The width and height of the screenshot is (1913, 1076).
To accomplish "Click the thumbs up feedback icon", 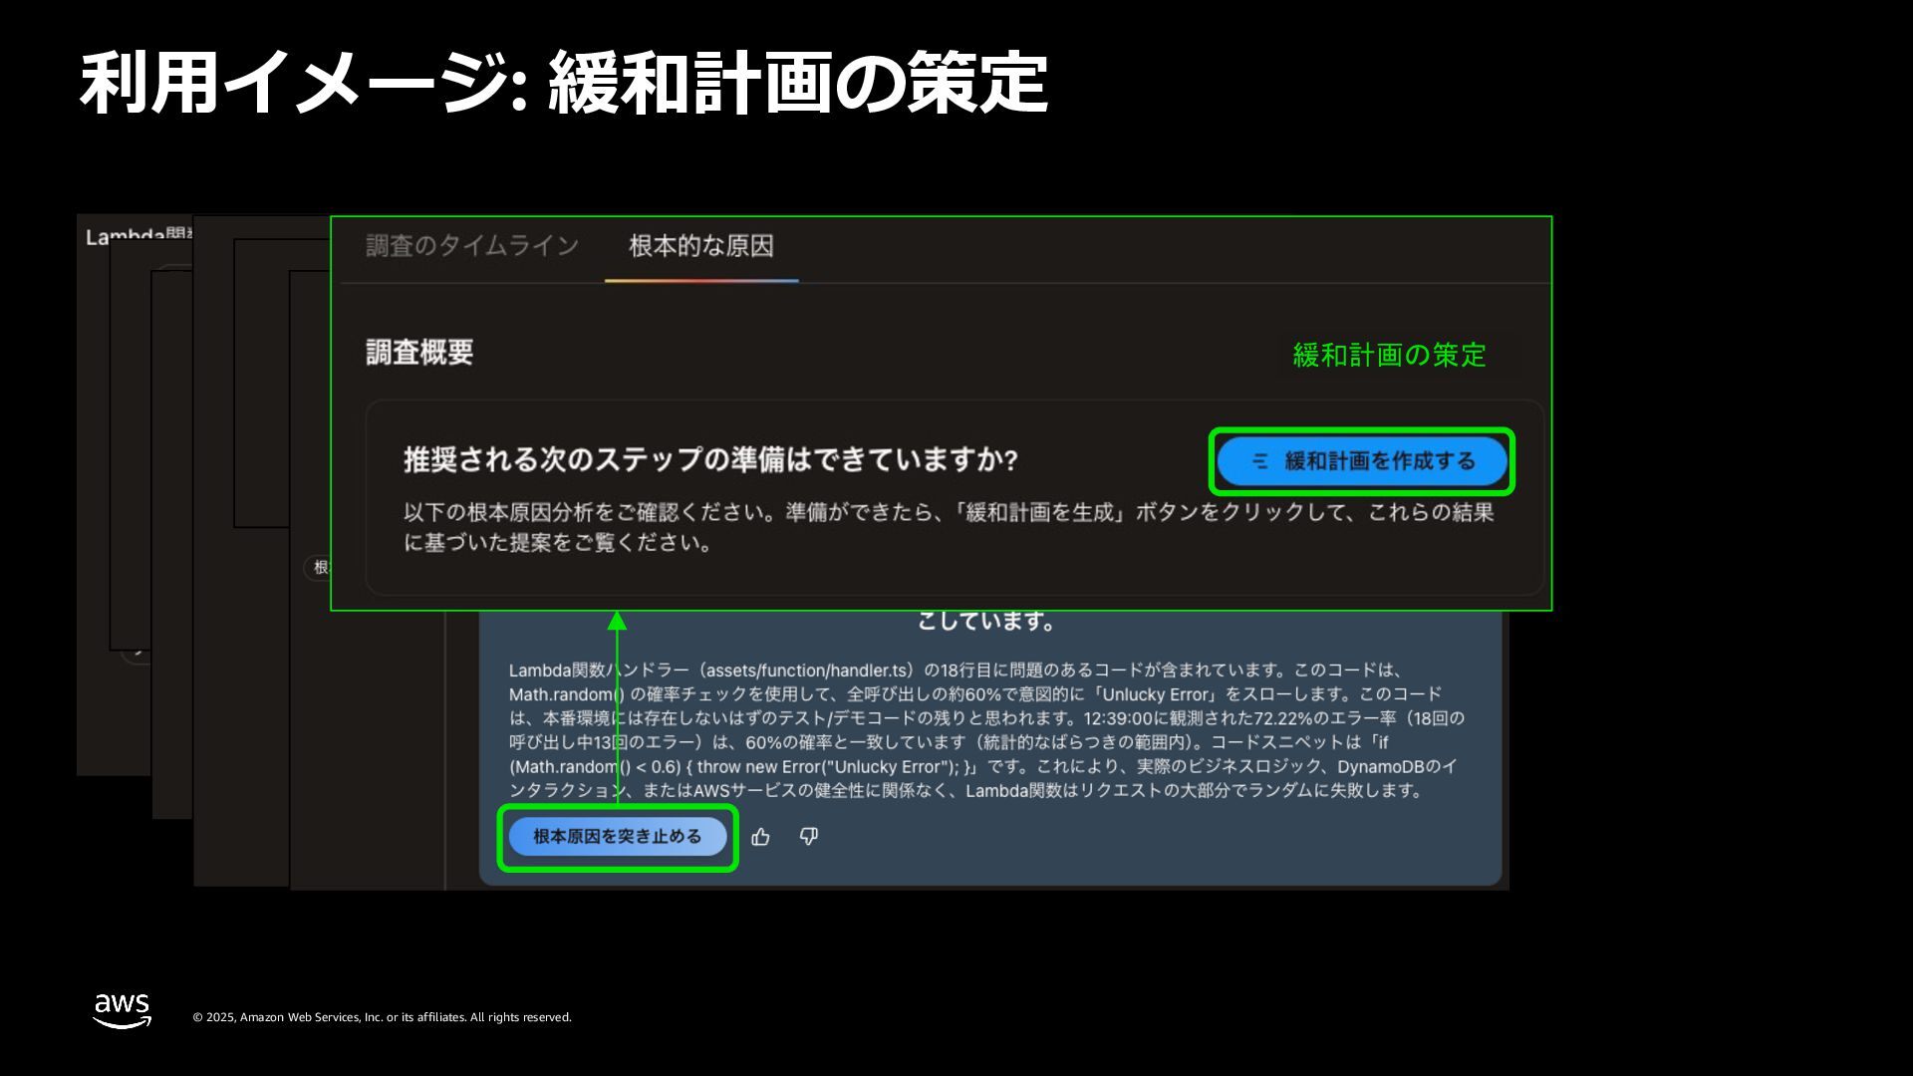I will click(x=760, y=837).
